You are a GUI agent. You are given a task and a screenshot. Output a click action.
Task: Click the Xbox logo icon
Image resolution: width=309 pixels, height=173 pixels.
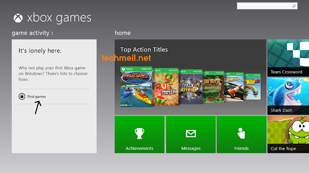click(x=18, y=18)
